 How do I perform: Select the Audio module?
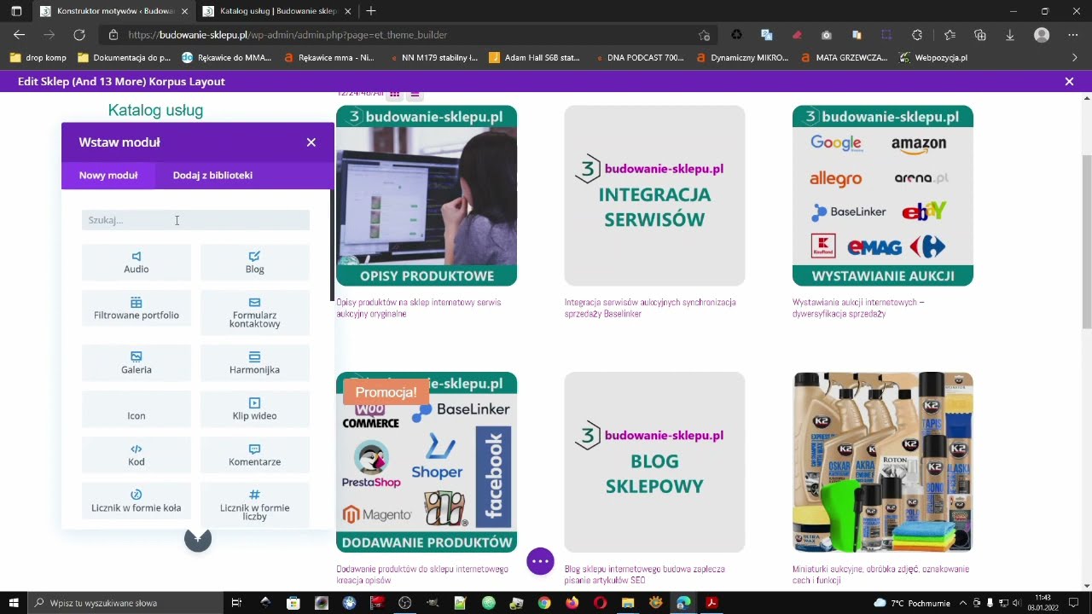click(136, 263)
